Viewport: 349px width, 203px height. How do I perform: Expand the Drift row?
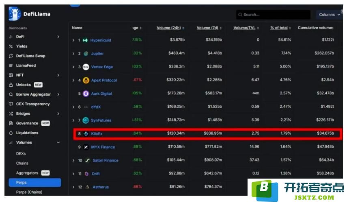coord(73,174)
